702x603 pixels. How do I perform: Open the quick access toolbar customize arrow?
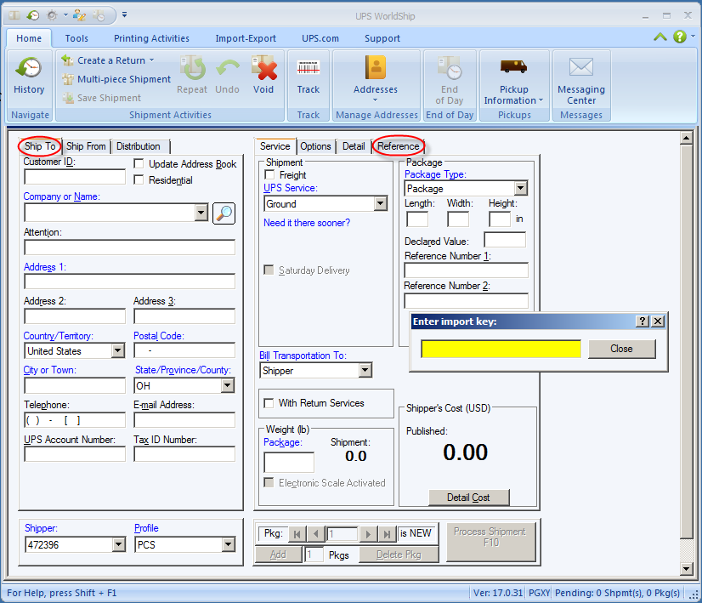pyautogui.click(x=124, y=14)
